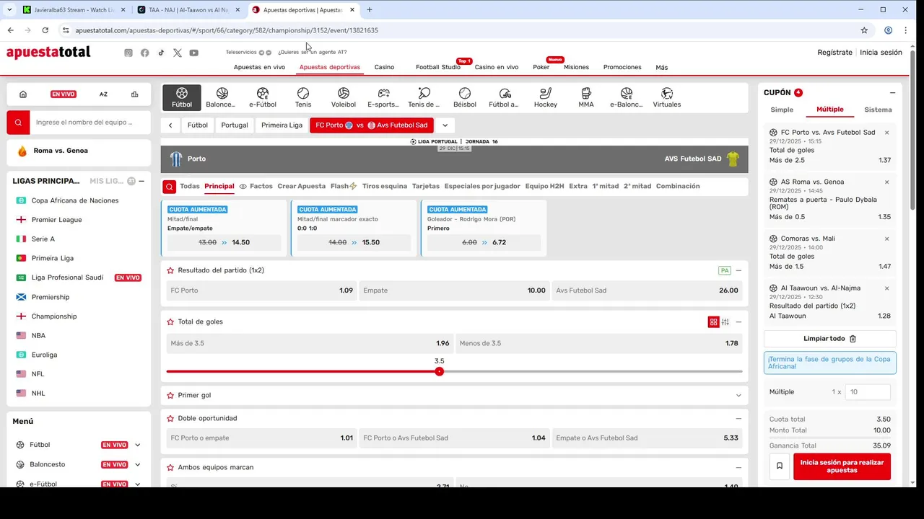Collapse the Ligas Principales section
This screenshot has height=519, width=924.
point(141,181)
